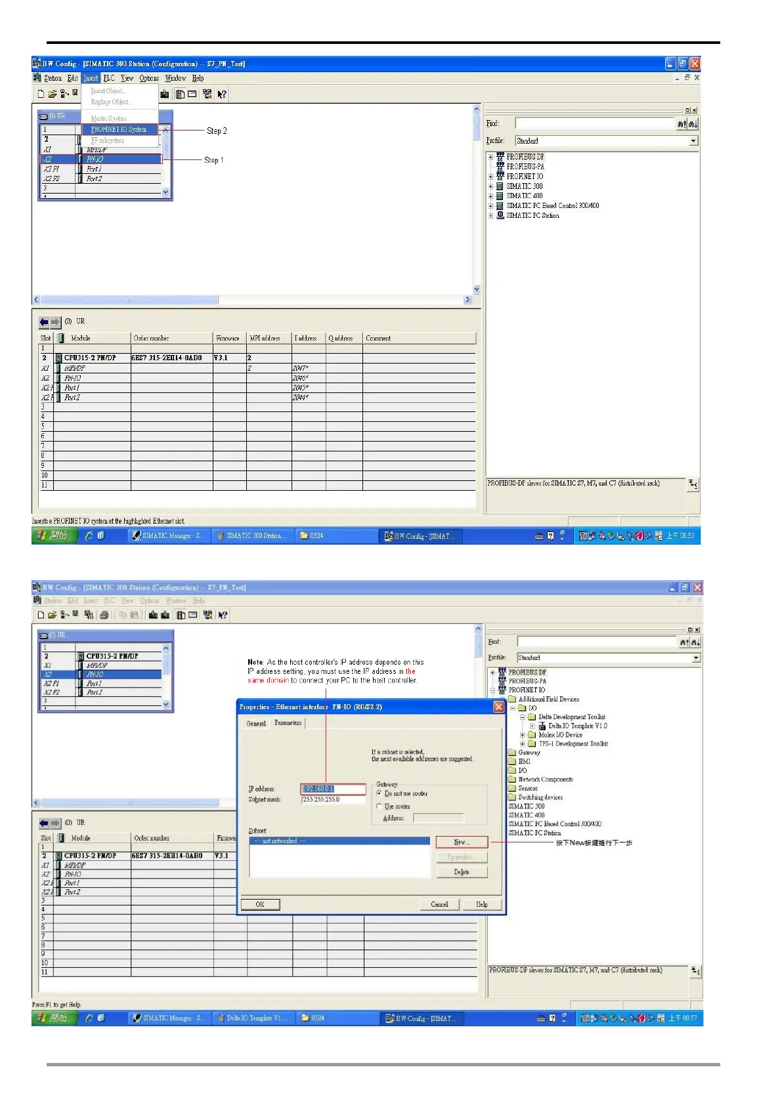Select '--- not networked ---' subnet entry

tap(339, 841)
